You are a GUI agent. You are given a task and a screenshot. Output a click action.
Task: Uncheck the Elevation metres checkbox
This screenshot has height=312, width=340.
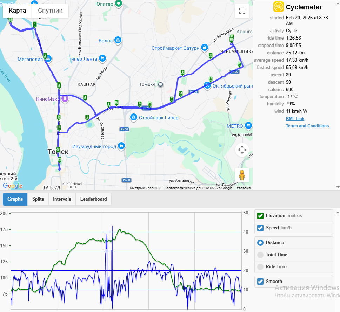[x=260, y=216]
